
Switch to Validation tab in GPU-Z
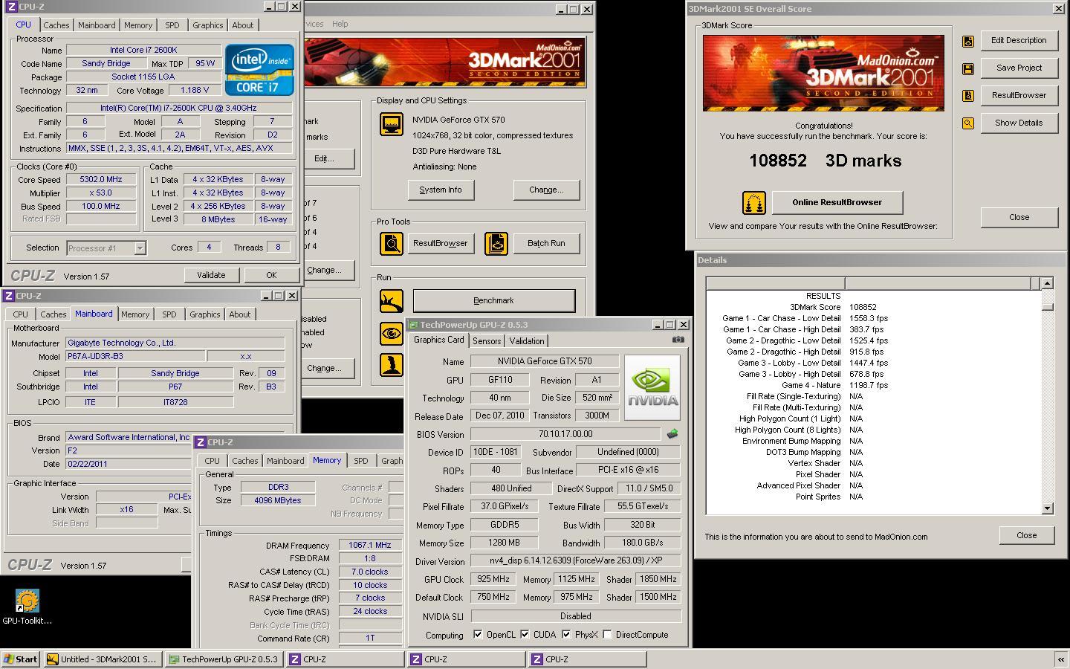pyautogui.click(x=527, y=341)
